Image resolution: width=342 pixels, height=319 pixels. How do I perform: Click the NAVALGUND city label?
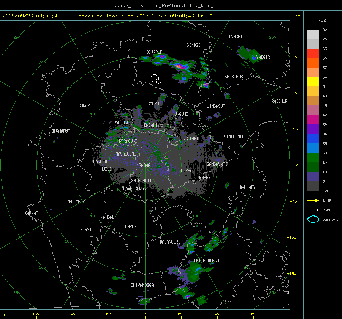pos(126,154)
